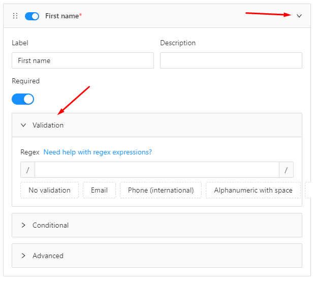Expand the Conditional section
The height and width of the screenshot is (281, 316).
[x=50, y=225]
